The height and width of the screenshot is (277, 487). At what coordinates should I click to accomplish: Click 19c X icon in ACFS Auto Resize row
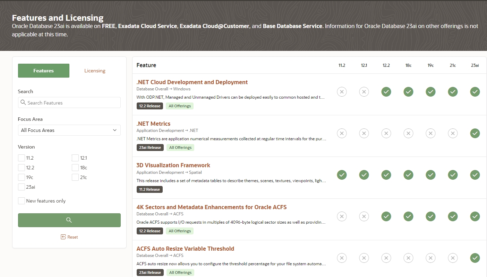[430, 258]
